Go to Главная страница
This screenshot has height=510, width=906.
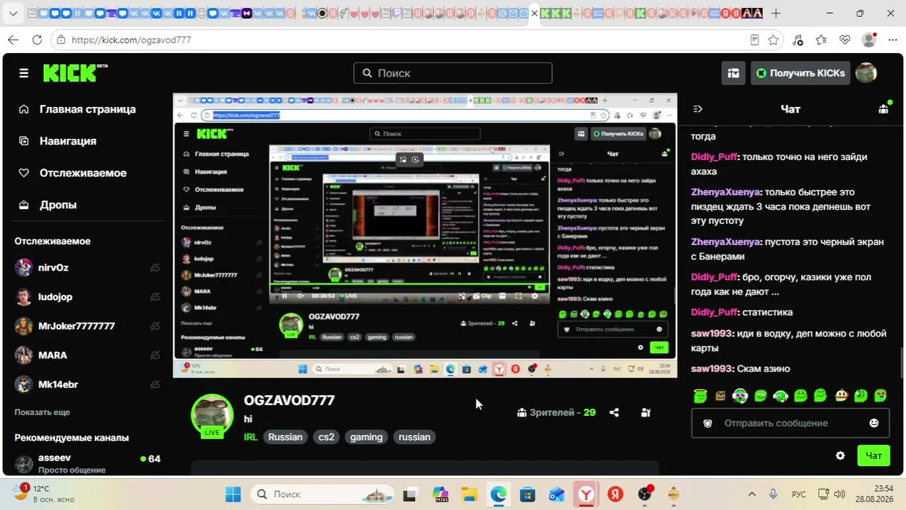coord(87,109)
